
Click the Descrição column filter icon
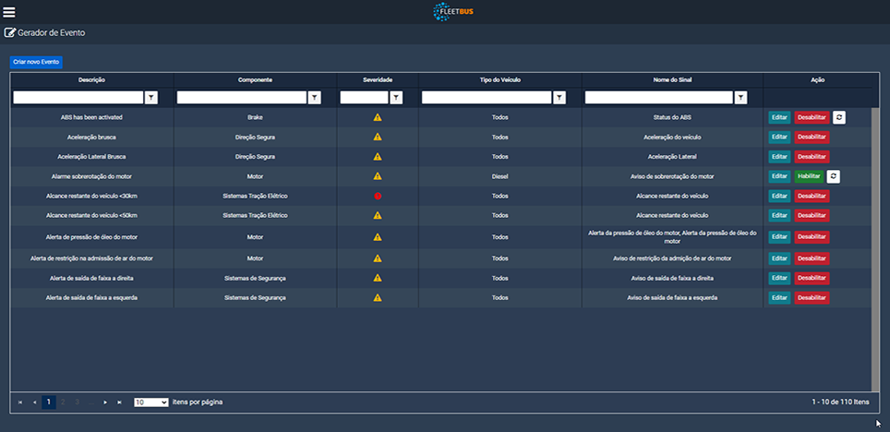click(x=151, y=97)
